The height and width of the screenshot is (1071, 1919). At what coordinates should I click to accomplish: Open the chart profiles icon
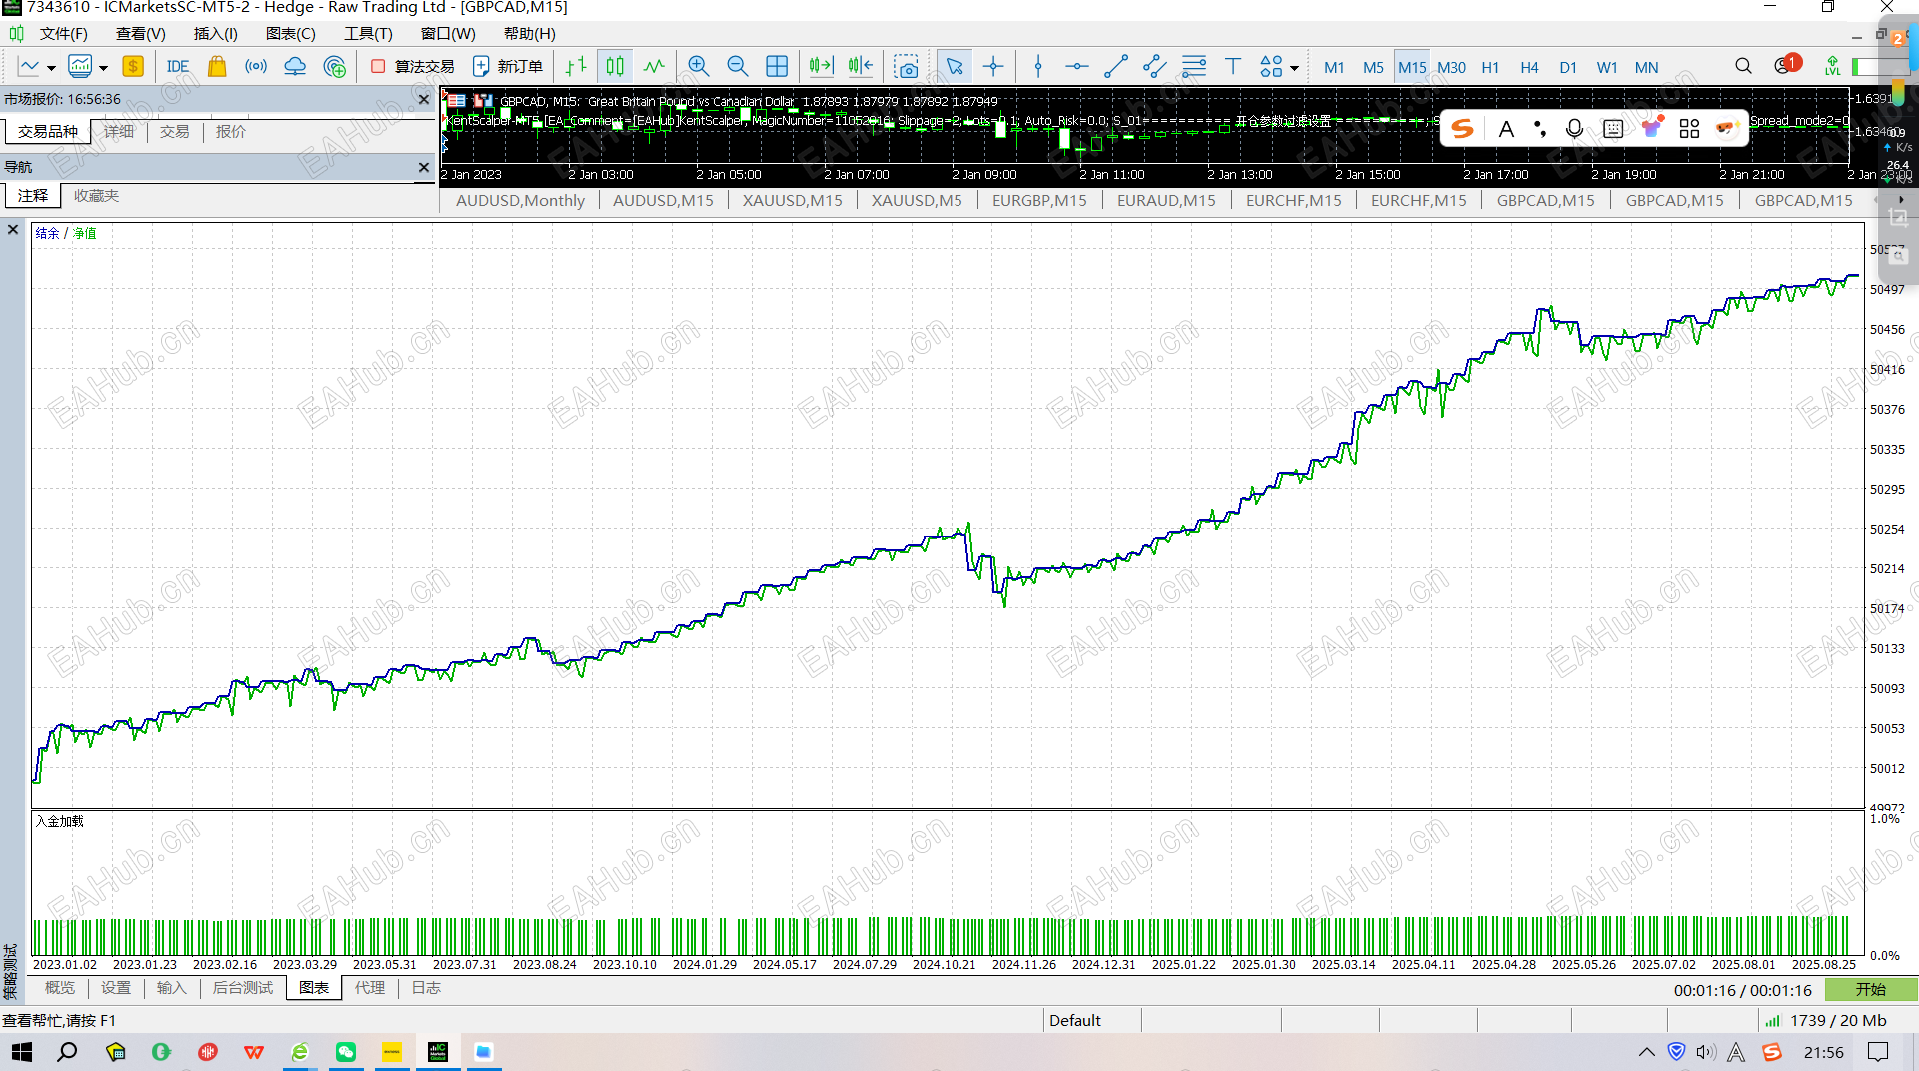80,67
